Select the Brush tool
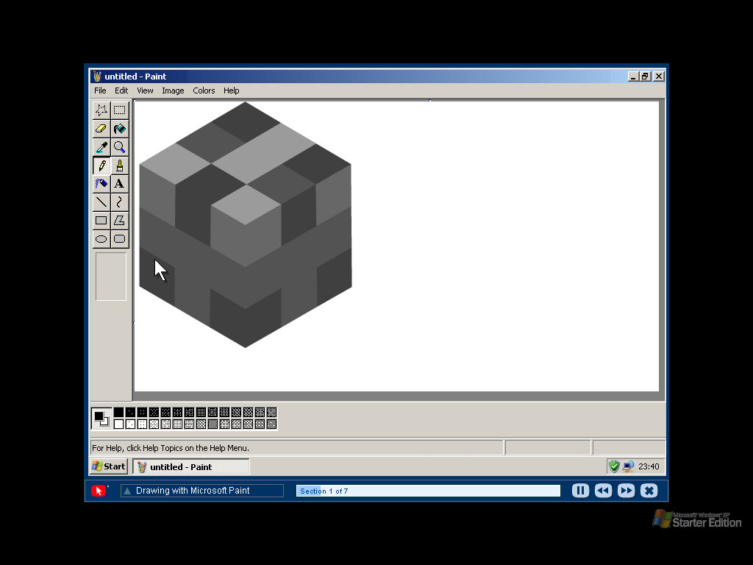Screen dimensions: 753x565 pyautogui.click(x=119, y=166)
